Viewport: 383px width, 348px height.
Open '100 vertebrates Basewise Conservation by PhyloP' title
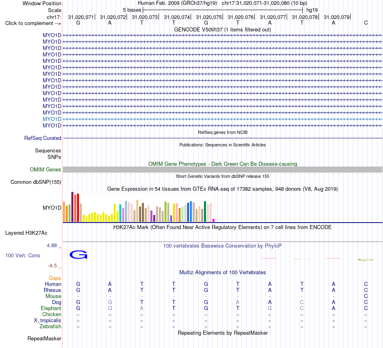pos(223,246)
